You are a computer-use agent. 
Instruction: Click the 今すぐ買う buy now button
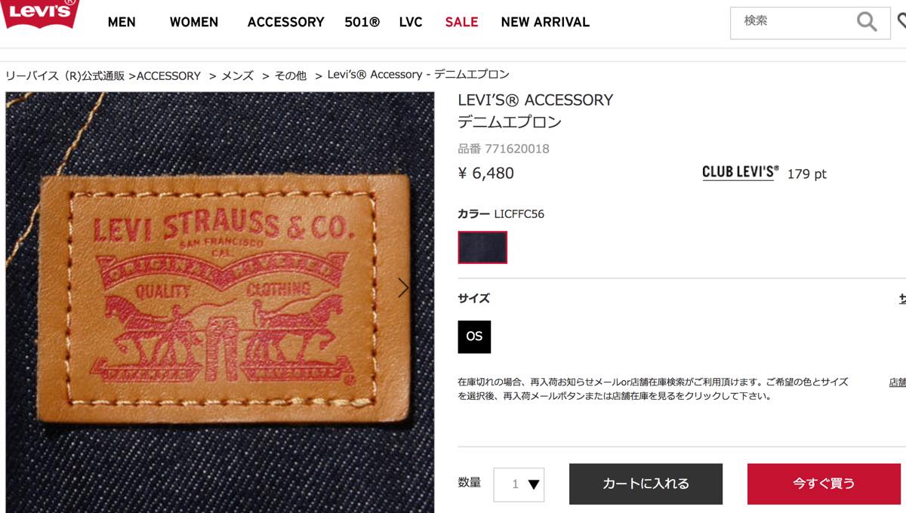point(824,484)
